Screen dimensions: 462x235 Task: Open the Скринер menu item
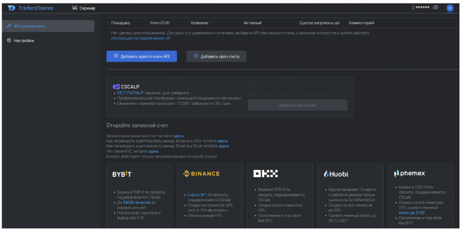pyautogui.click(x=84, y=8)
